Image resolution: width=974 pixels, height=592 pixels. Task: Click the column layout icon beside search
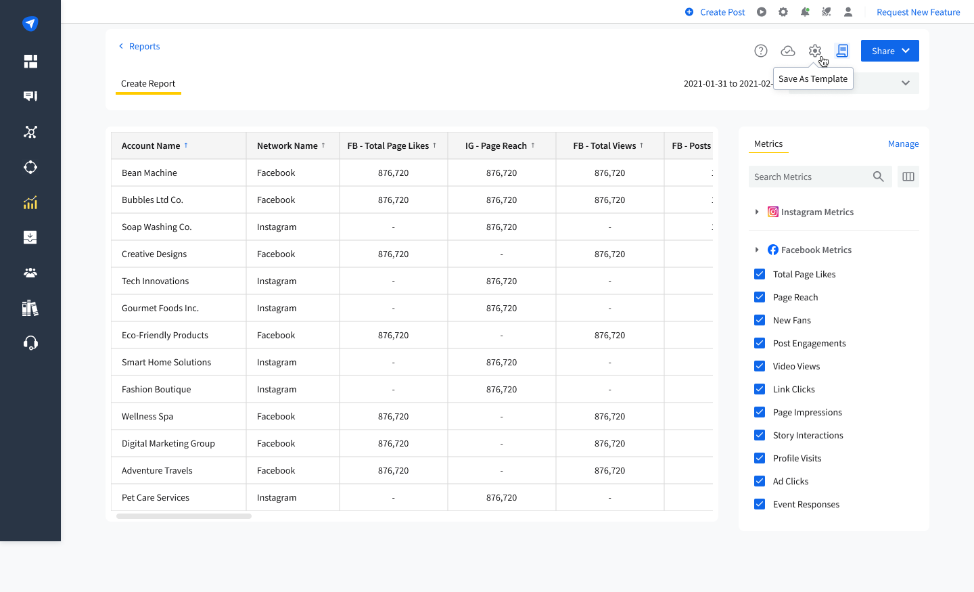click(908, 177)
